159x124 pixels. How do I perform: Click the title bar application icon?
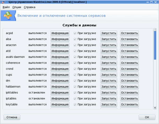tap(3, 2)
